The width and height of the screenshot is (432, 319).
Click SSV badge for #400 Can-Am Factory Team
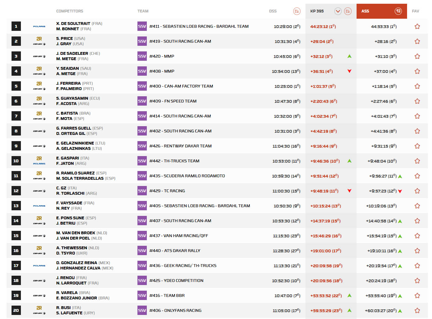(x=142, y=86)
